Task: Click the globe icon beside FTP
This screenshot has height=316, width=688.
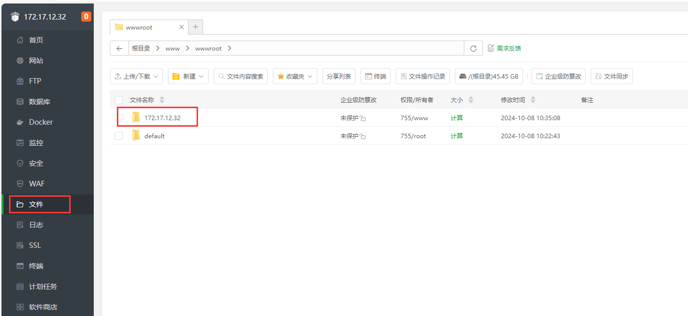Action: (20, 81)
